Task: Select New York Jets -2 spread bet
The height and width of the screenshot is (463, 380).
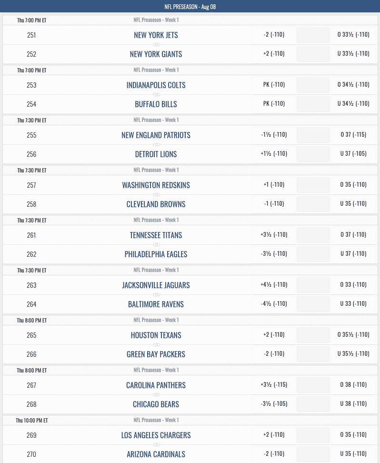Action: pos(274,35)
